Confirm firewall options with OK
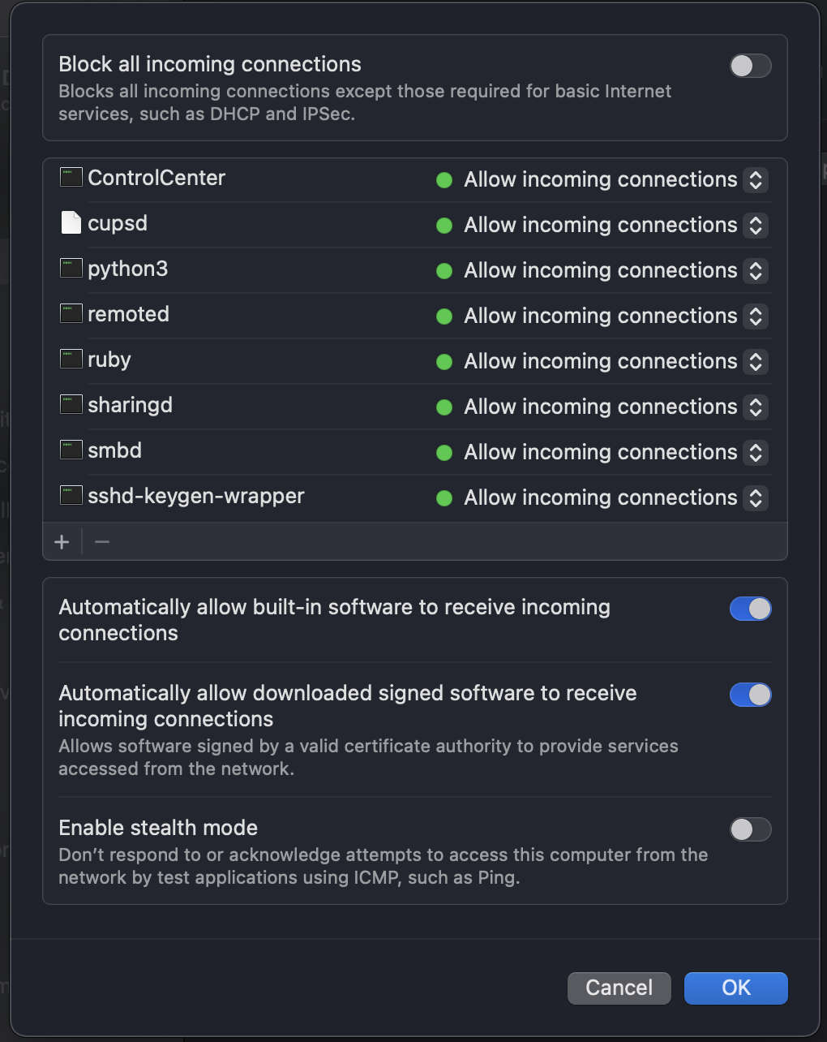 (735, 988)
